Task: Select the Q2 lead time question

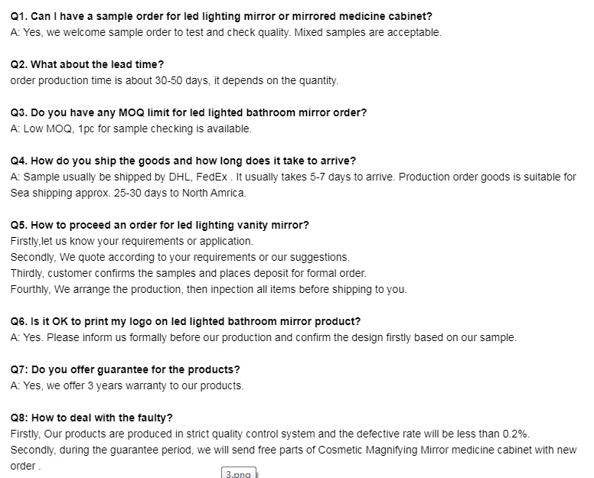Action: click(x=87, y=64)
